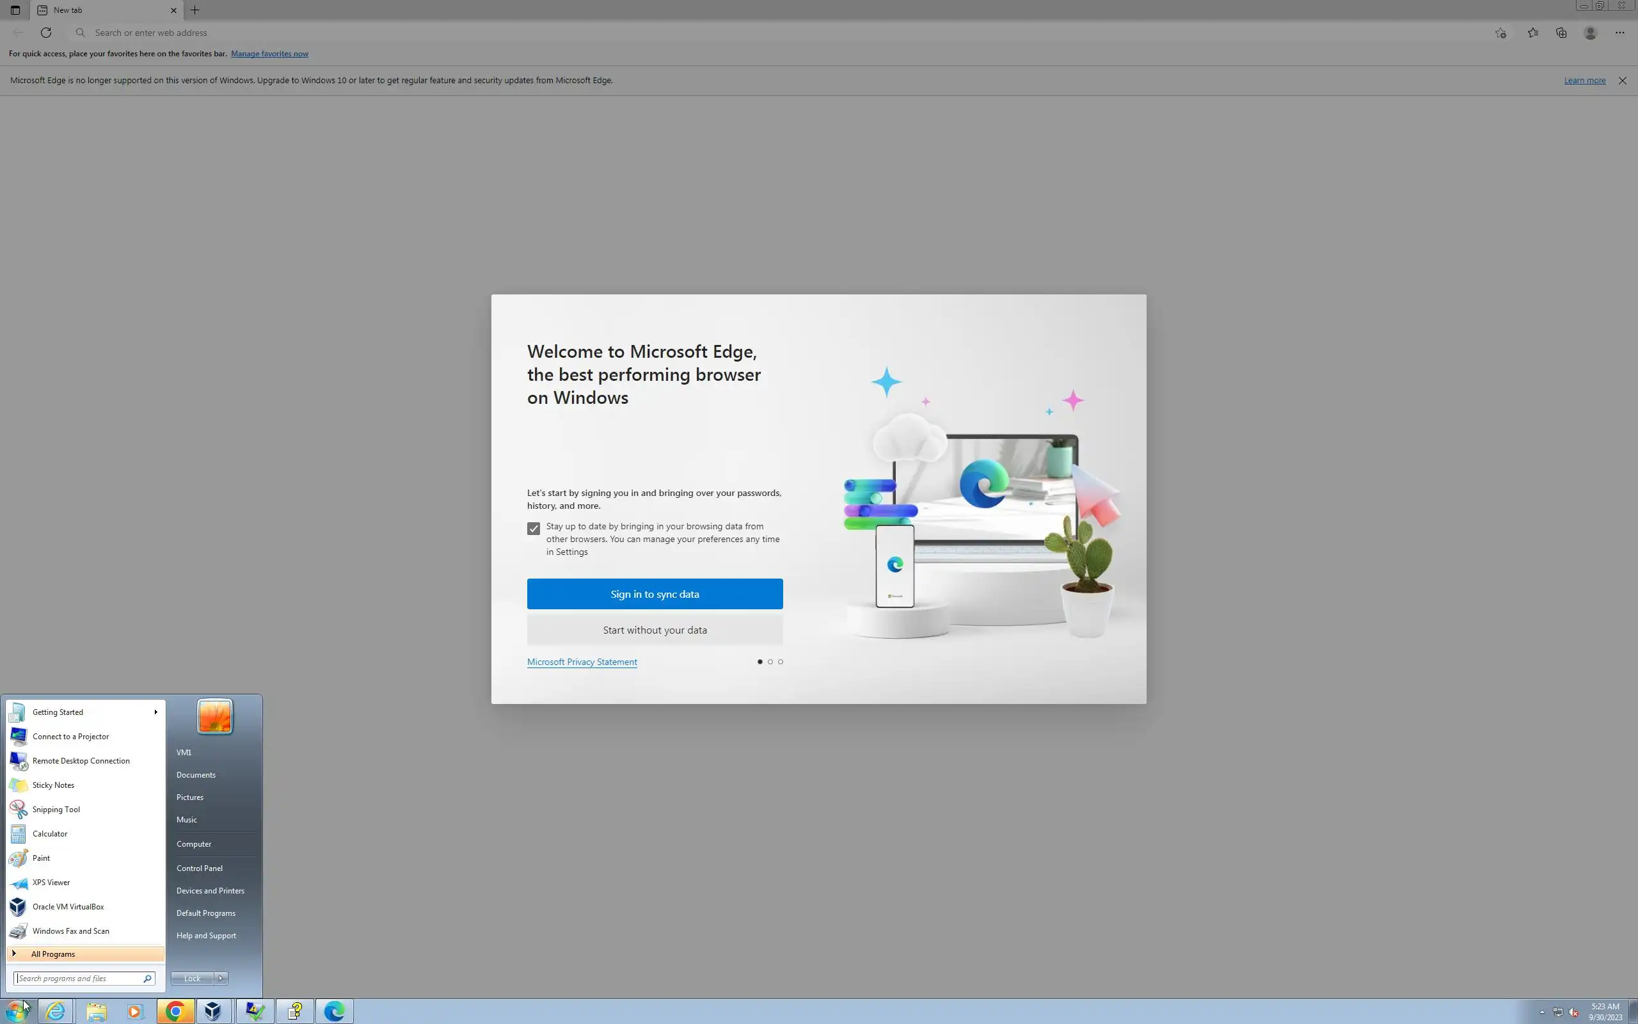
Task: Click the profile avatar icon
Action: (1591, 33)
